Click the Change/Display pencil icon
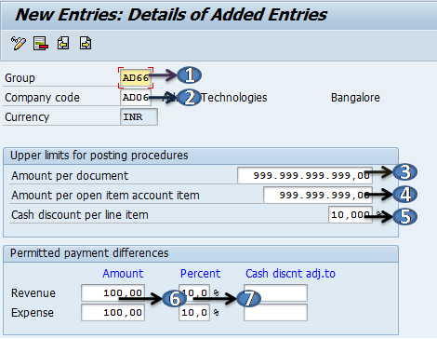This screenshot has height=339, width=437. coord(19,43)
